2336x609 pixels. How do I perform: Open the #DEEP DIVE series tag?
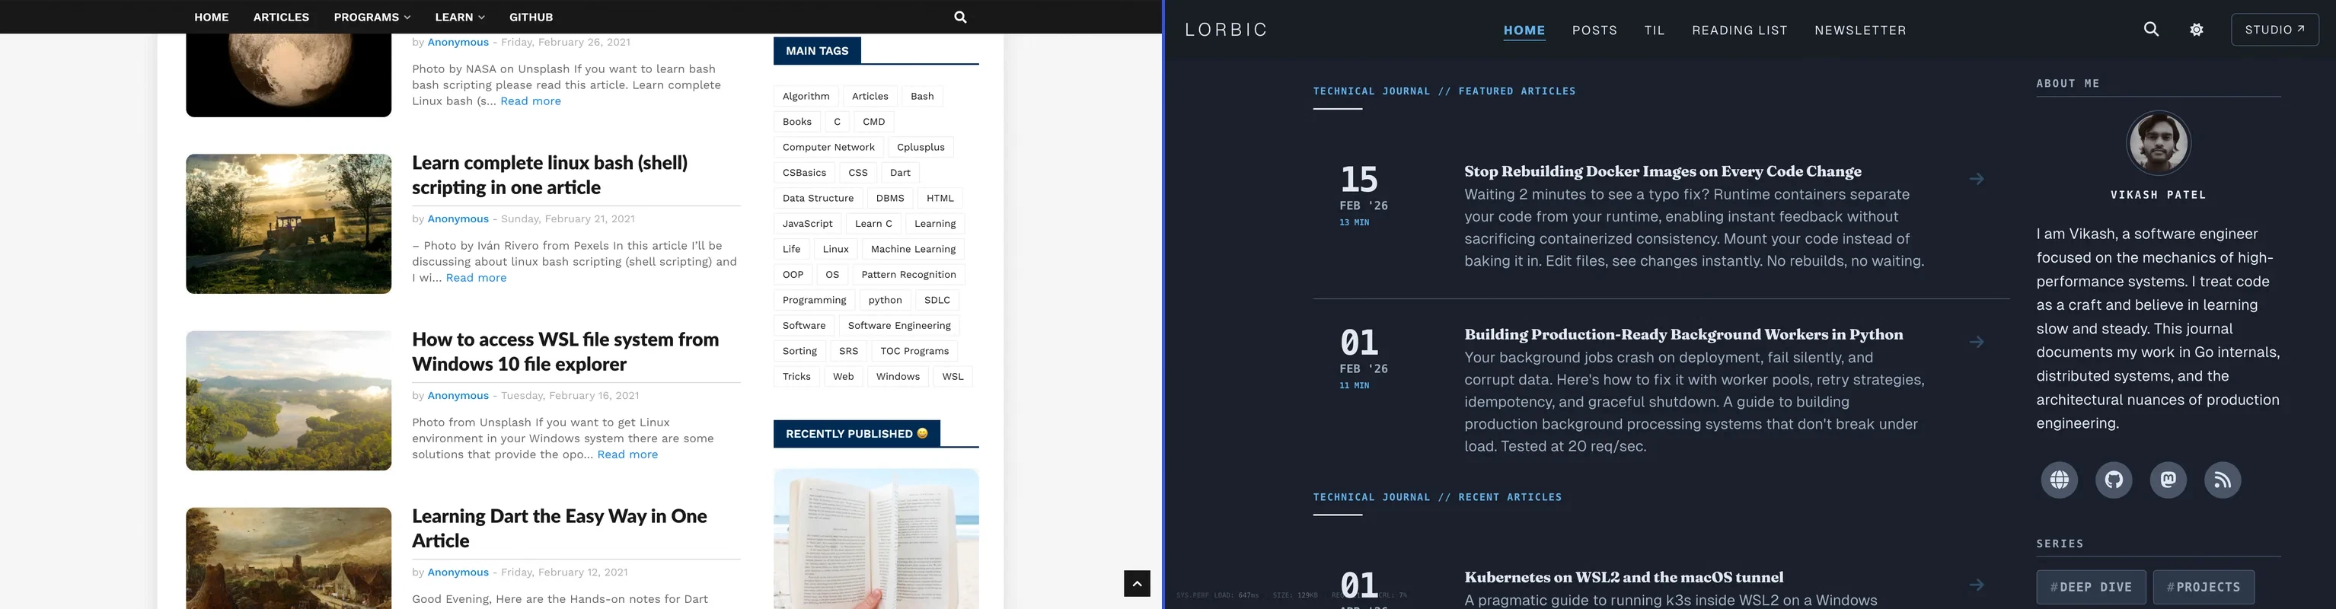coord(2091,587)
